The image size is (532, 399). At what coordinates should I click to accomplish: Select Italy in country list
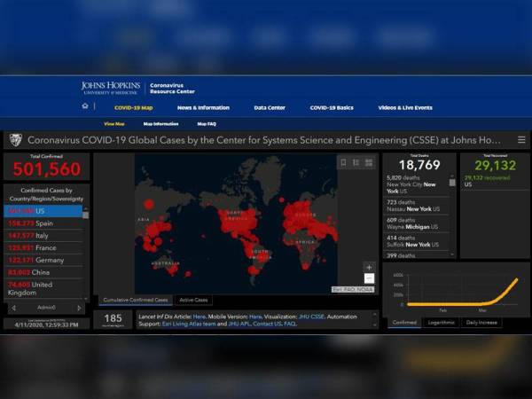click(43, 236)
